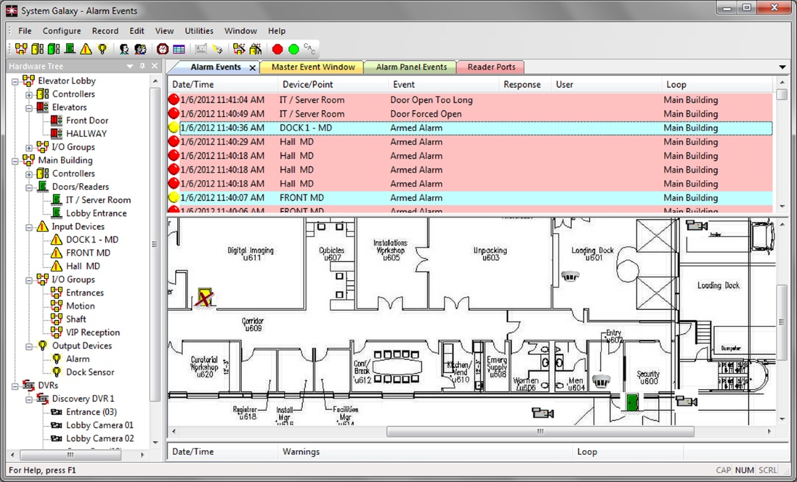Click the yellow lightbulb output devices icon
797x482 pixels.
tap(102, 48)
